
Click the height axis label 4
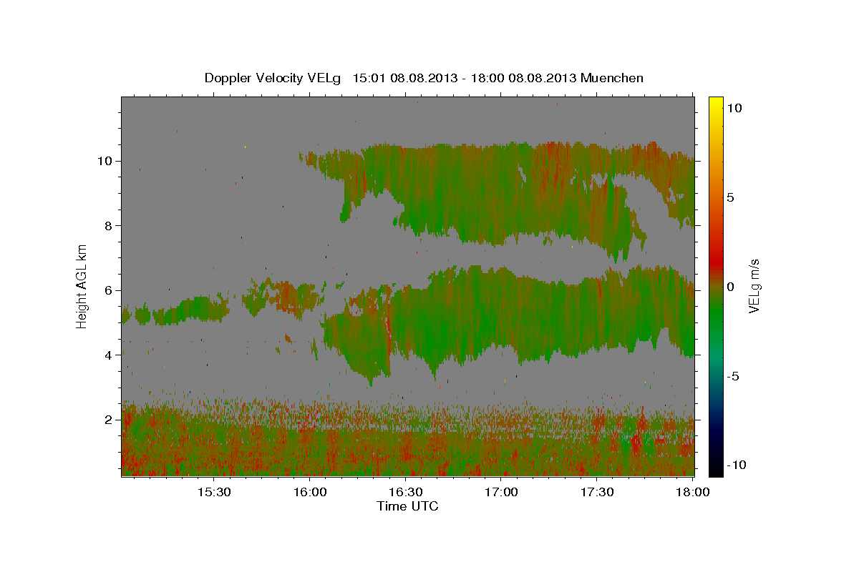pos(109,355)
